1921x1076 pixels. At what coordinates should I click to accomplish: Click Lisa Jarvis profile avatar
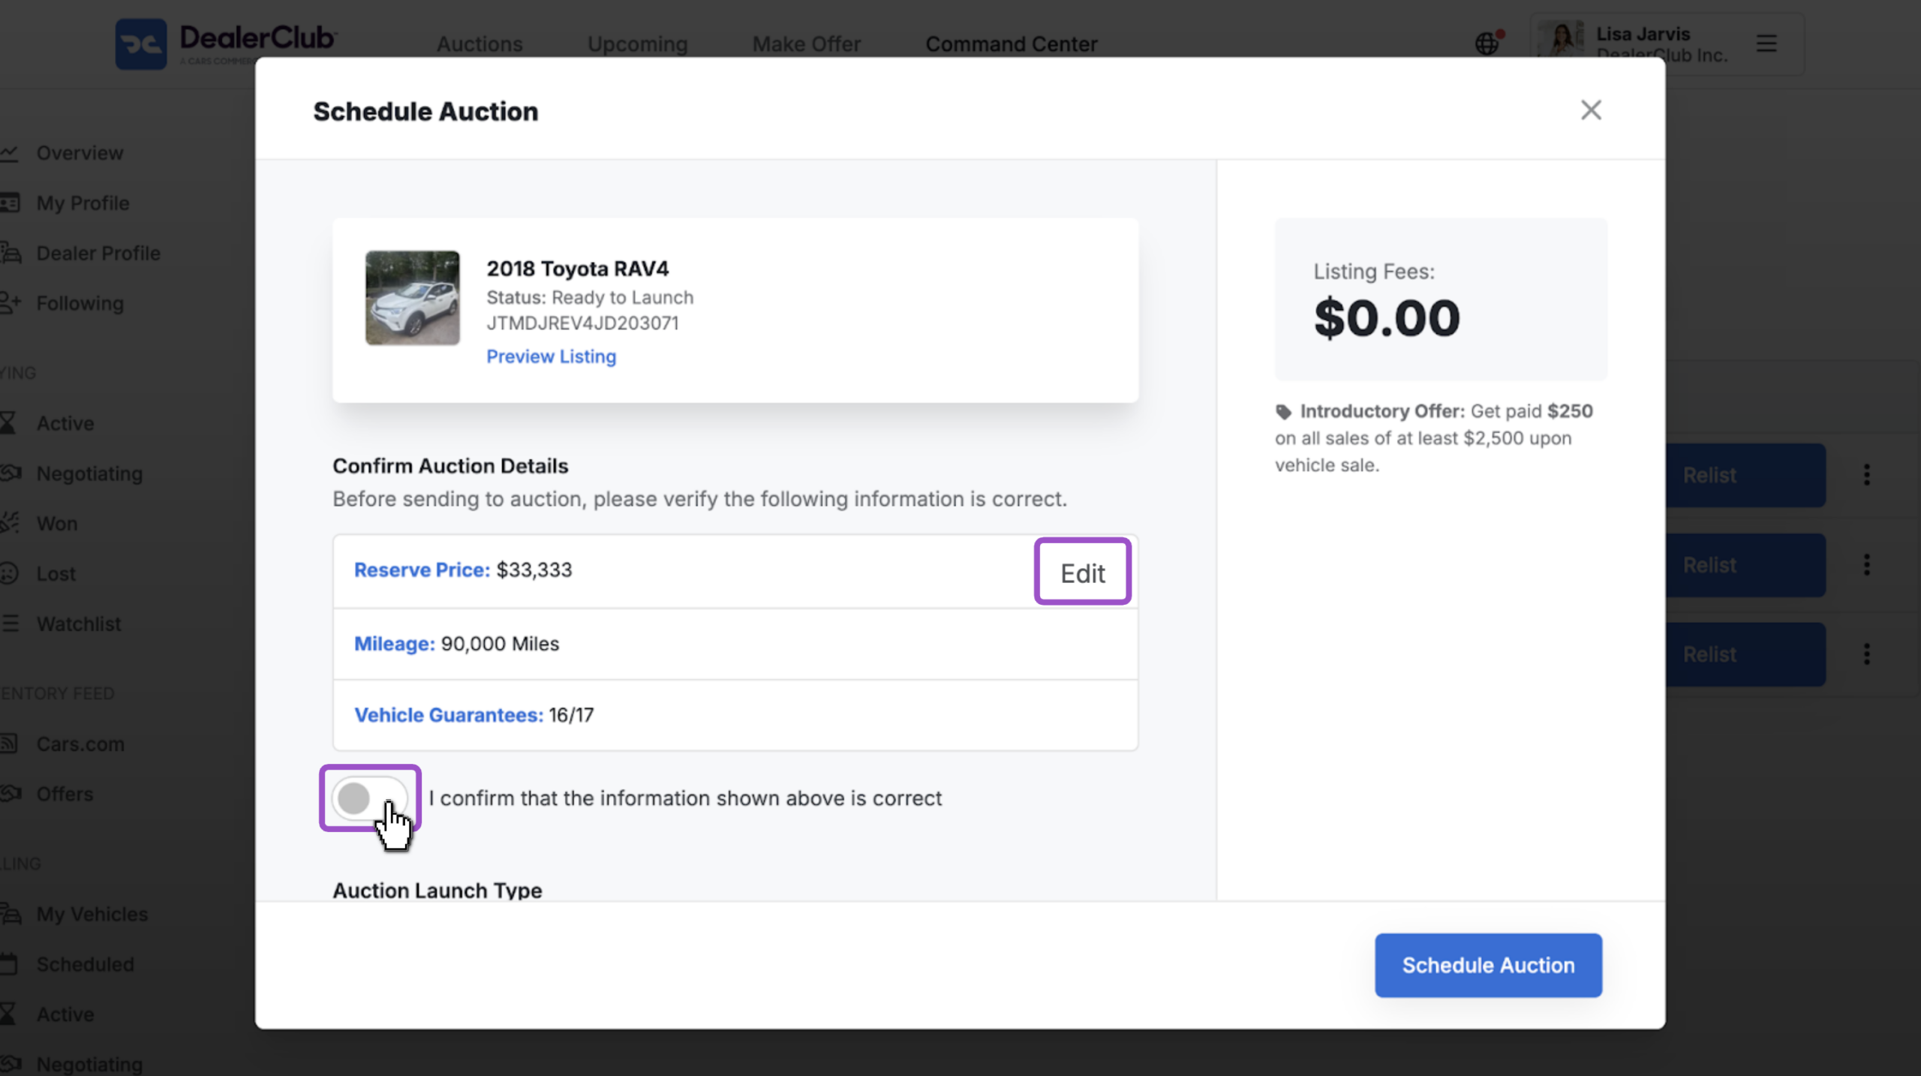(1562, 41)
